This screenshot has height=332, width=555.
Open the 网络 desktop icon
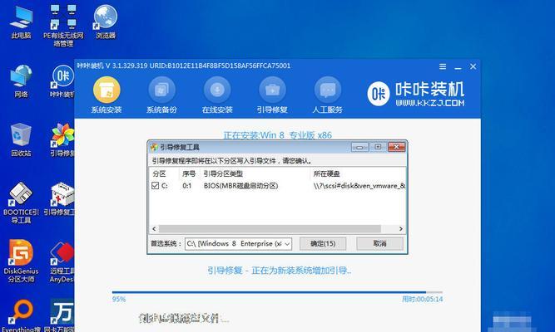tap(21, 81)
